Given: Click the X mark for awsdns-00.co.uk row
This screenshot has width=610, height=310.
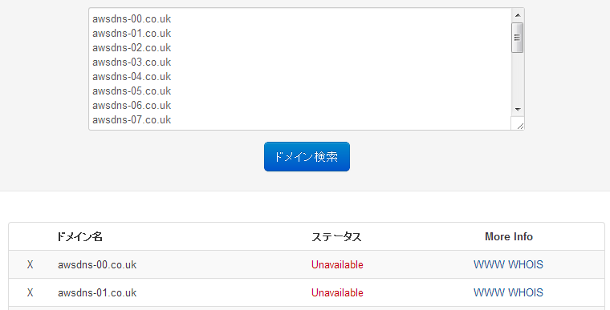Looking at the screenshot, I should (30, 264).
